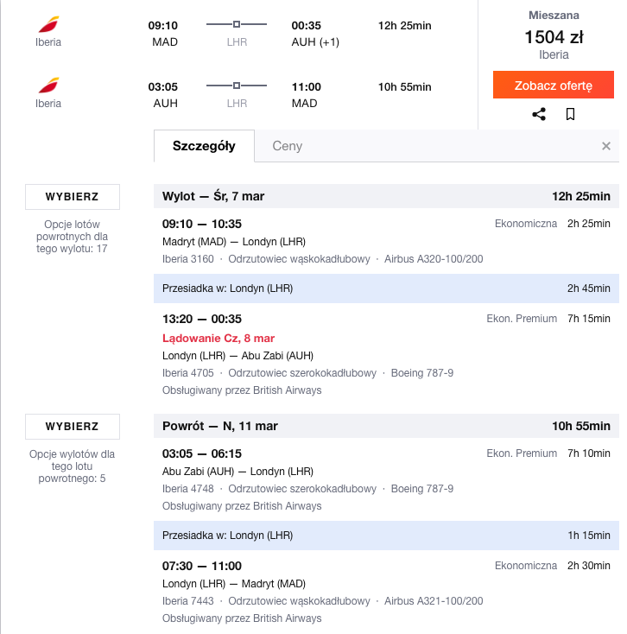627x634 pixels.
Task: Click WYBIERZ next to the Powrót section
Action: click(x=73, y=427)
